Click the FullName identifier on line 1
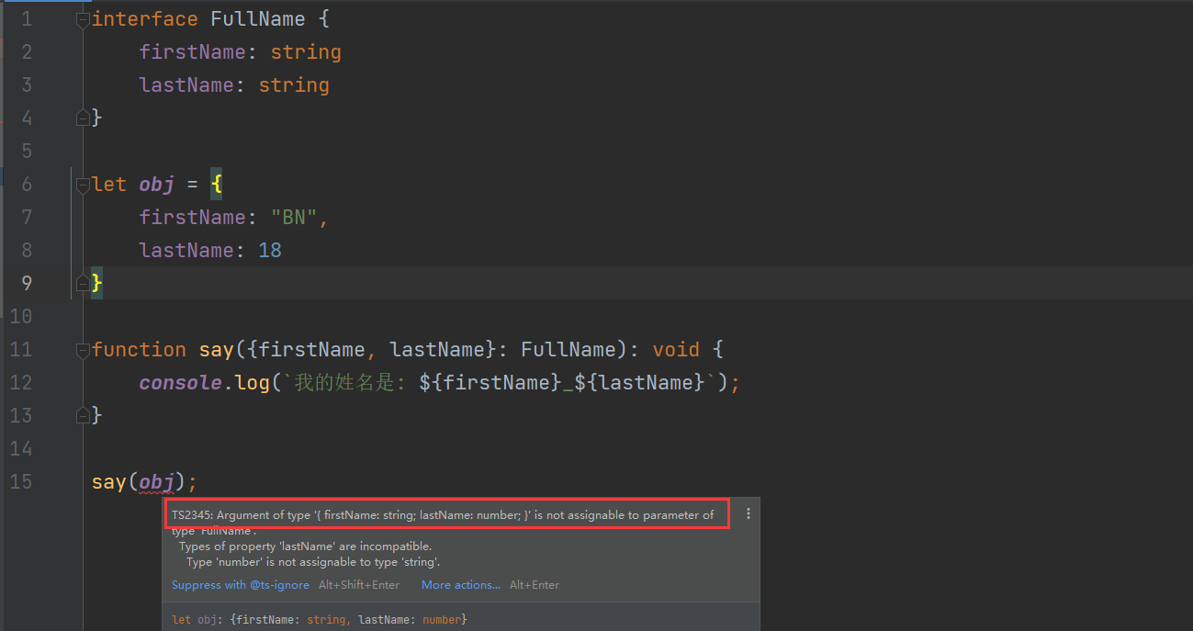The width and height of the screenshot is (1193, 631). [258, 19]
